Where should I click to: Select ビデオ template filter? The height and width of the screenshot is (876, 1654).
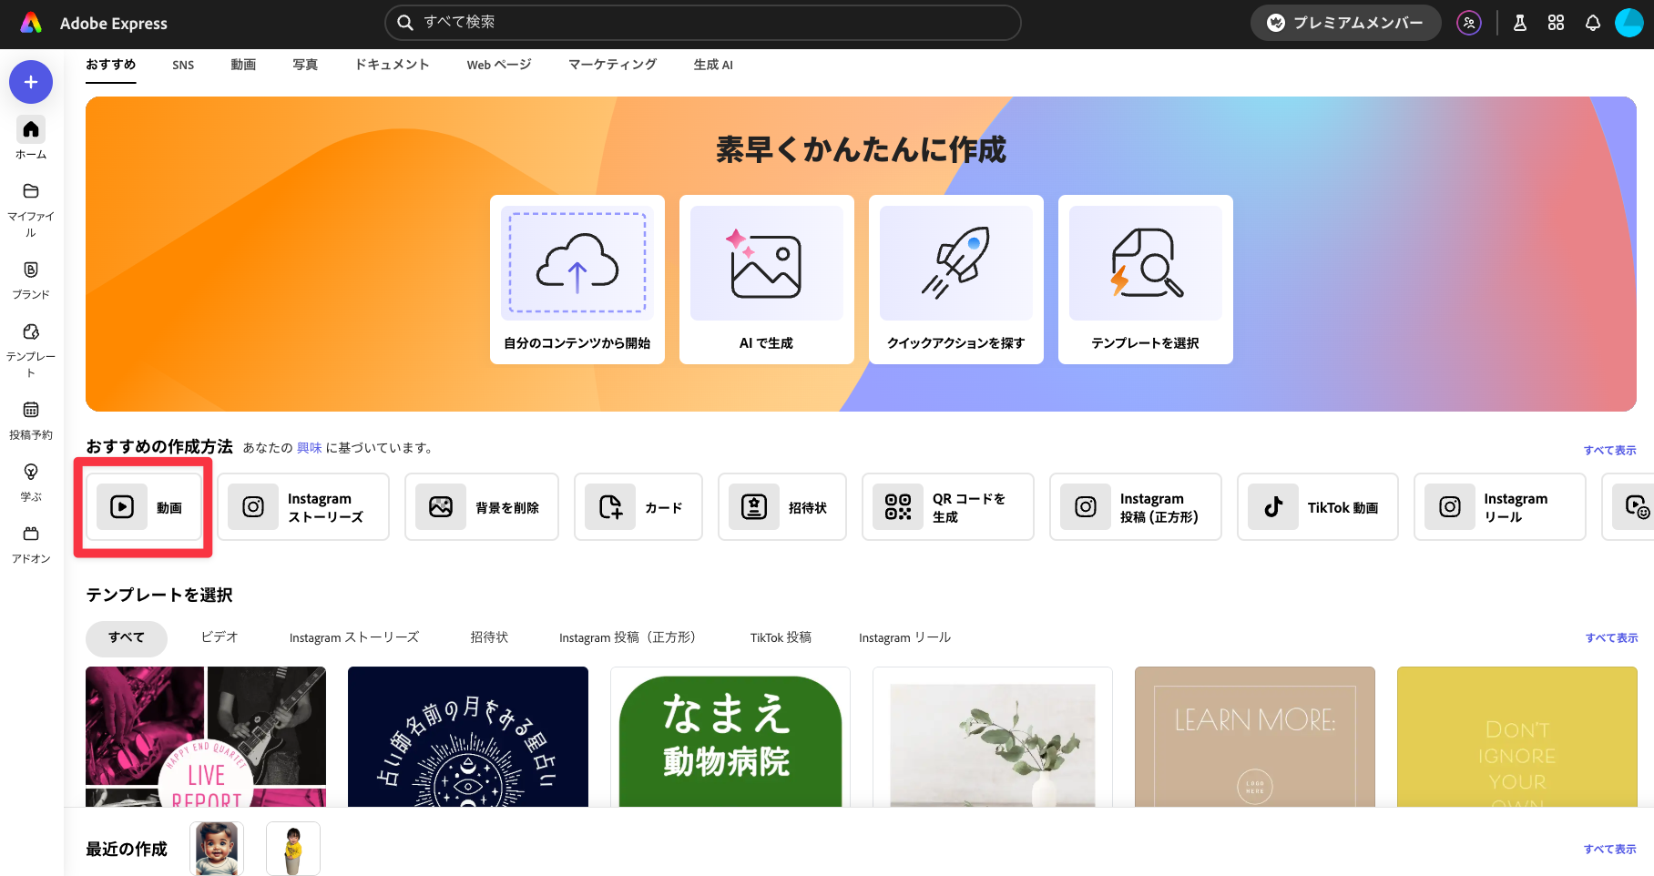(220, 637)
